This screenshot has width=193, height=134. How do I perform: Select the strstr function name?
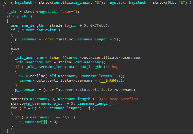point(30,12)
